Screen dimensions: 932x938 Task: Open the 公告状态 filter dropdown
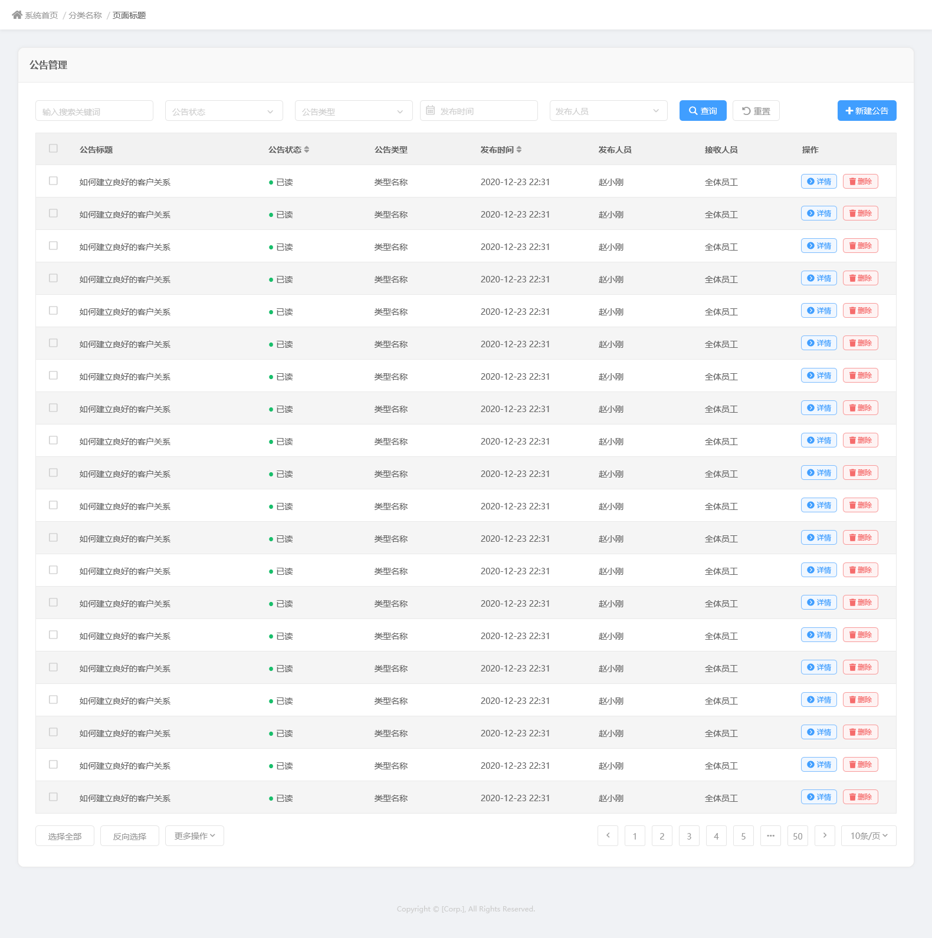(x=224, y=111)
